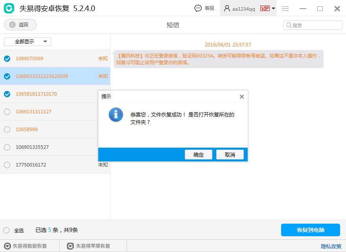Open the 106581811710170 message thread

[49, 94]
